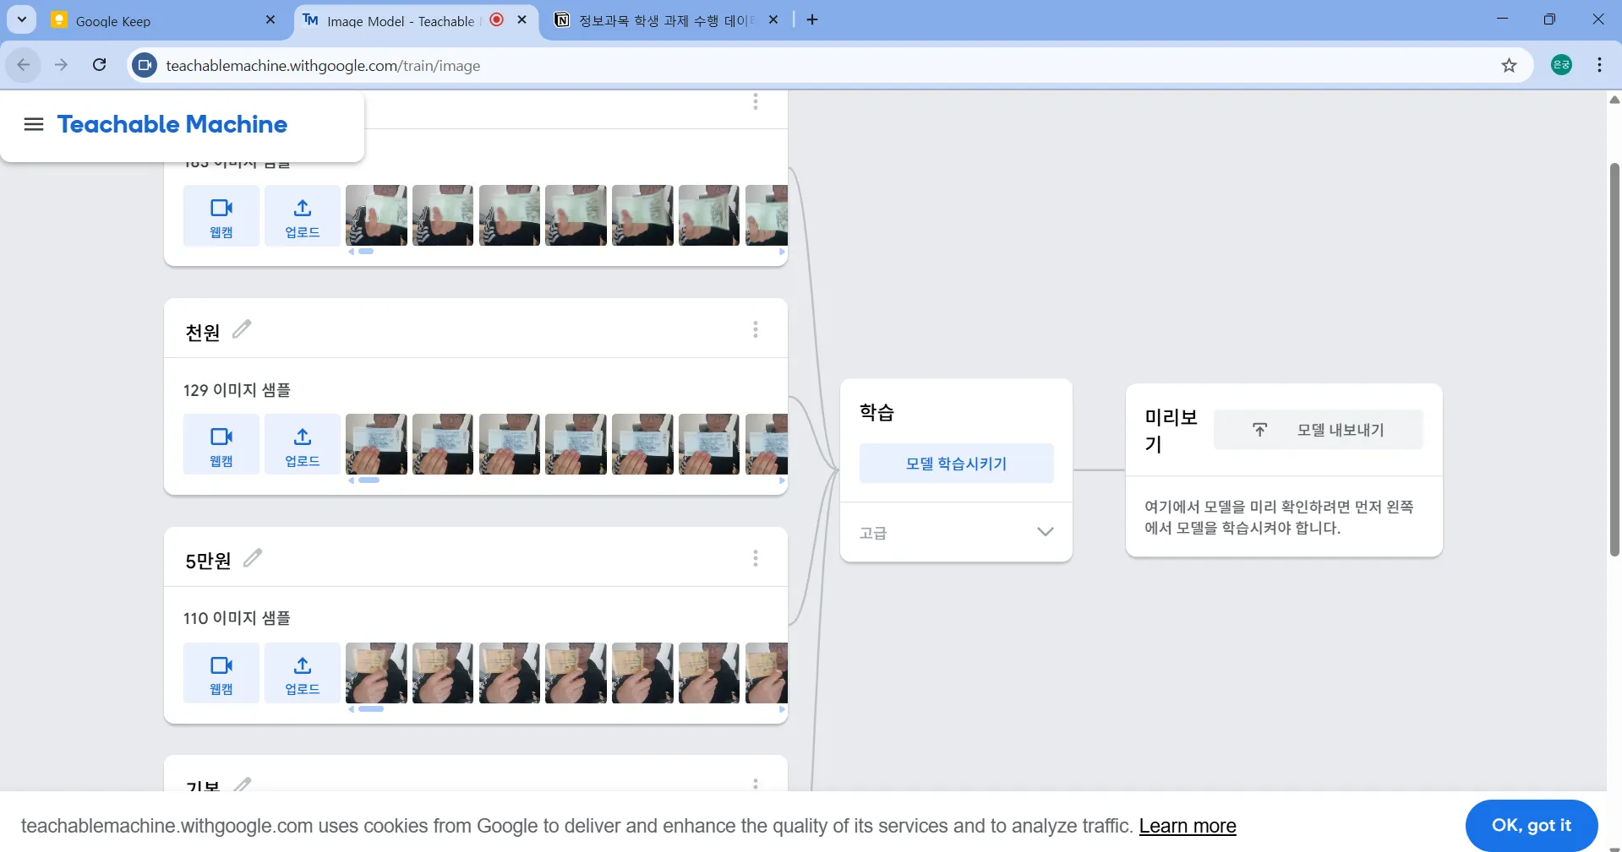Select first sample thumbnail in top class

click(376, 215)
